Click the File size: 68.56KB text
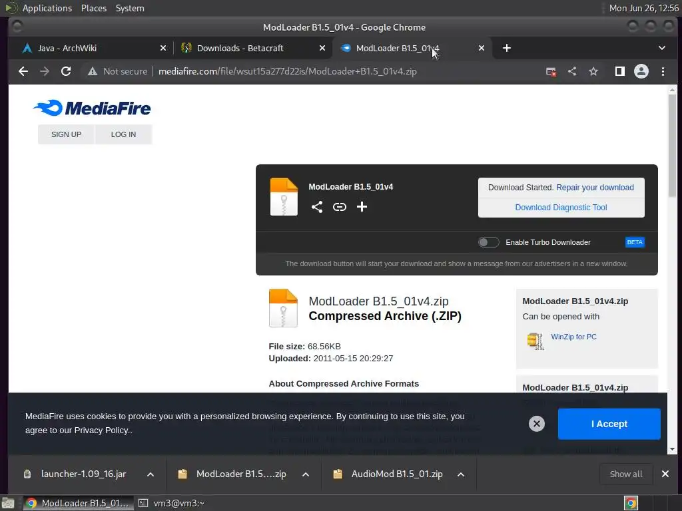This screenshot has height=511, width=682. tap(304, 346)
